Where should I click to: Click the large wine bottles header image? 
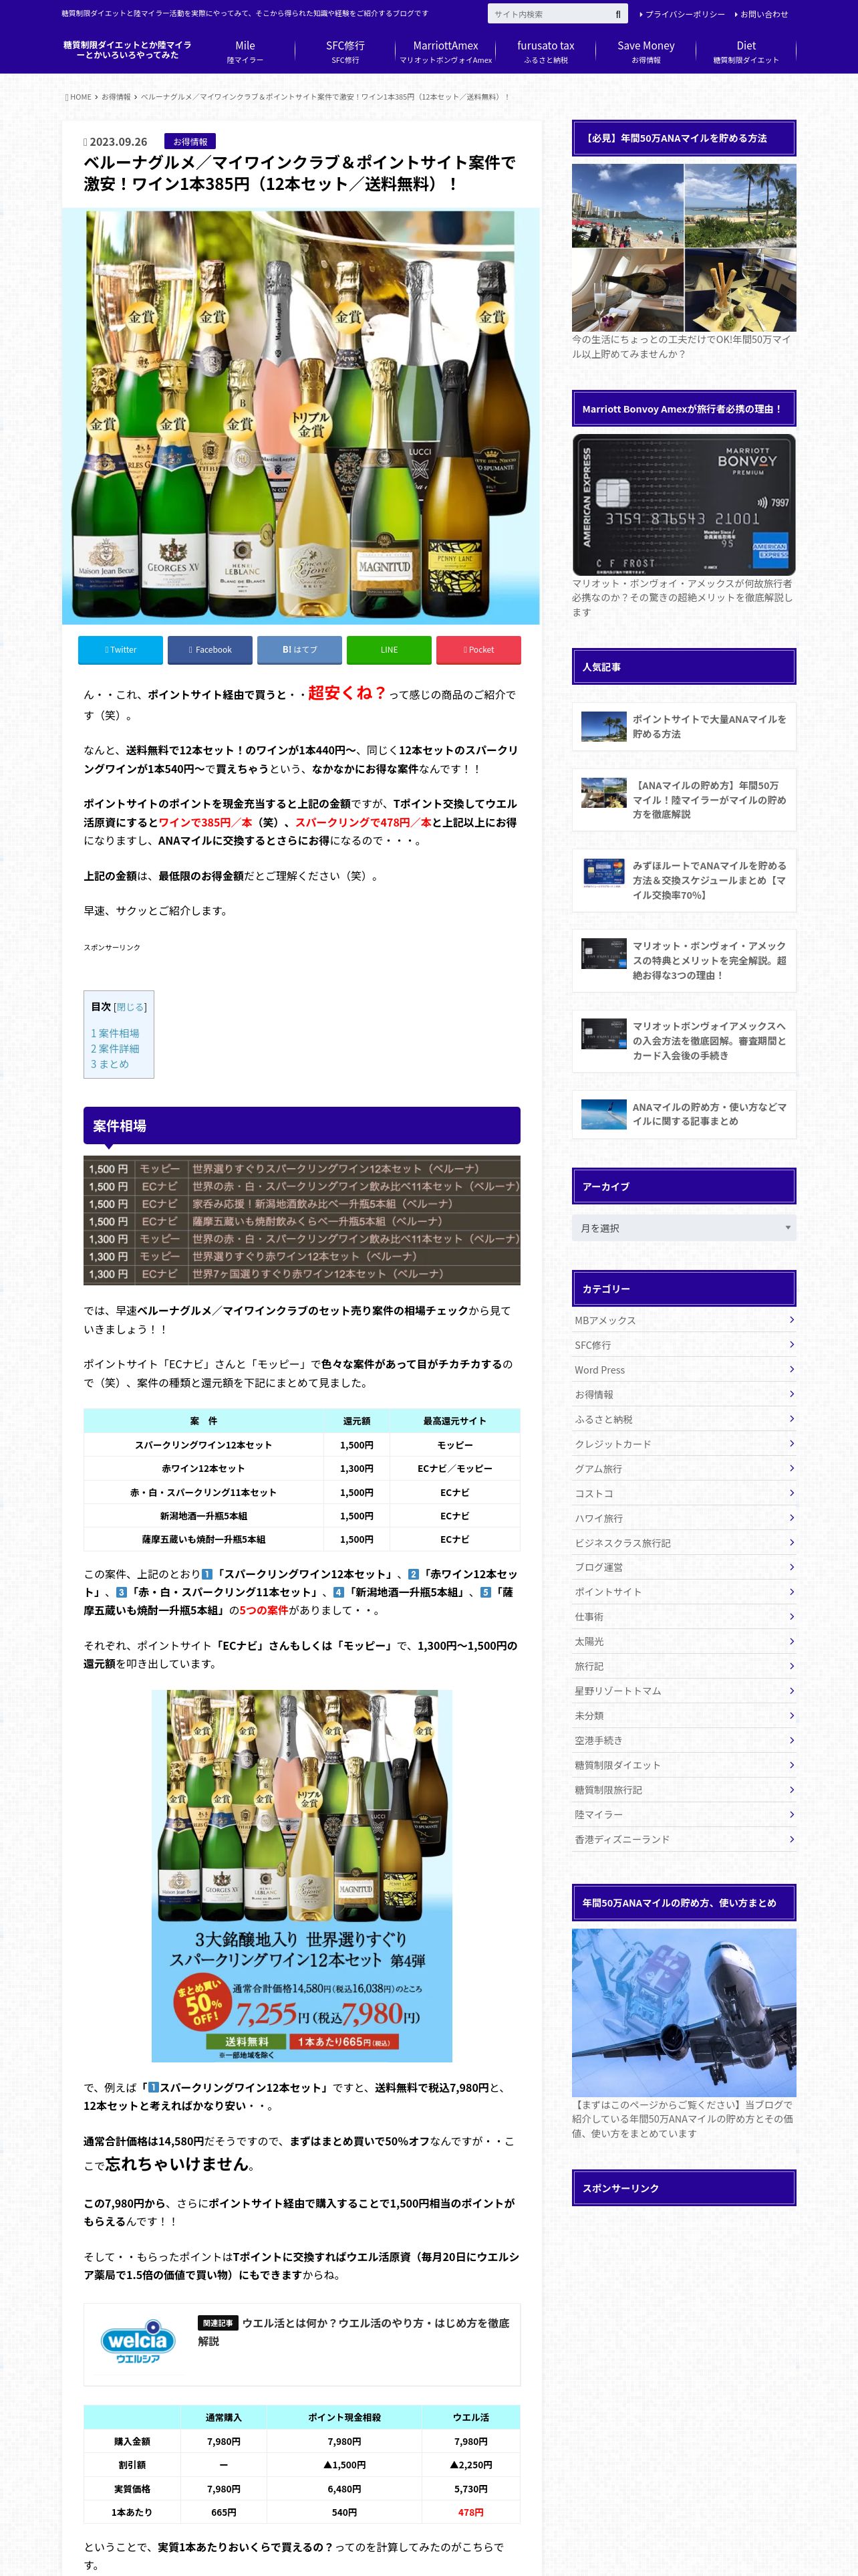[301, 416]
